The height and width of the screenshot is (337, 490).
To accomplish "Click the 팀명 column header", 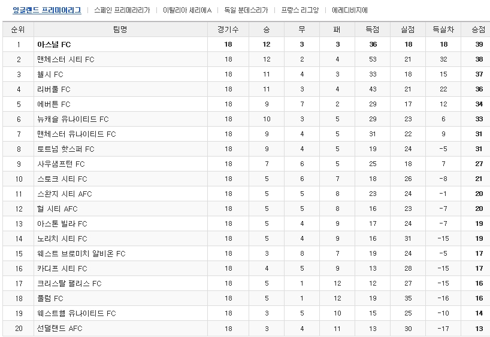I will [x=120, y=30].
